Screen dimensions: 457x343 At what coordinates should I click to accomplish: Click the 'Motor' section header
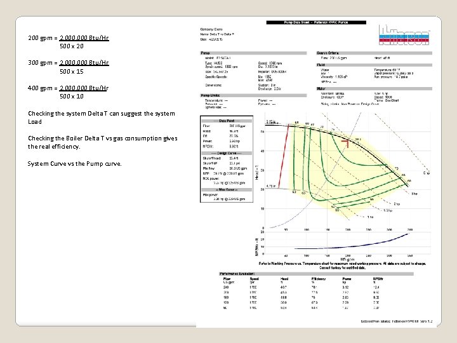[374, 88]
